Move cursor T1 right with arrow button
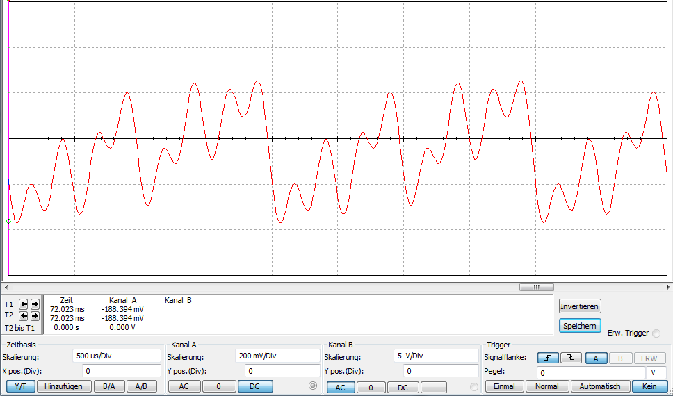This screenshot has height=396, width=673. pyautogui.click(x=35, y=304)
